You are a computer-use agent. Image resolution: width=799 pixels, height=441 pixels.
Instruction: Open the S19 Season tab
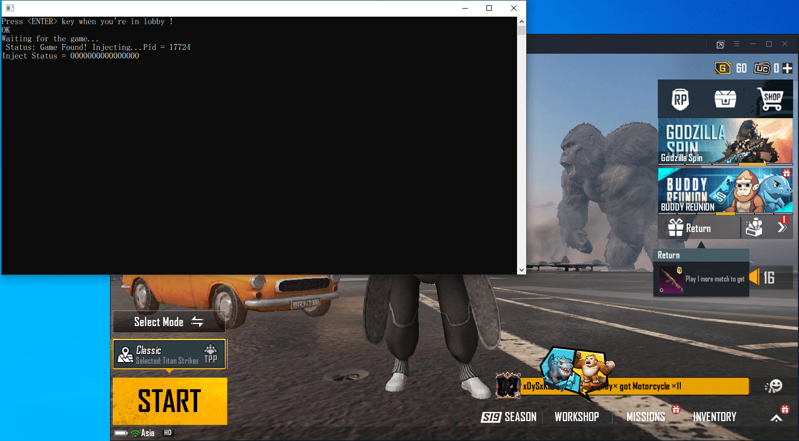point(509,417)
